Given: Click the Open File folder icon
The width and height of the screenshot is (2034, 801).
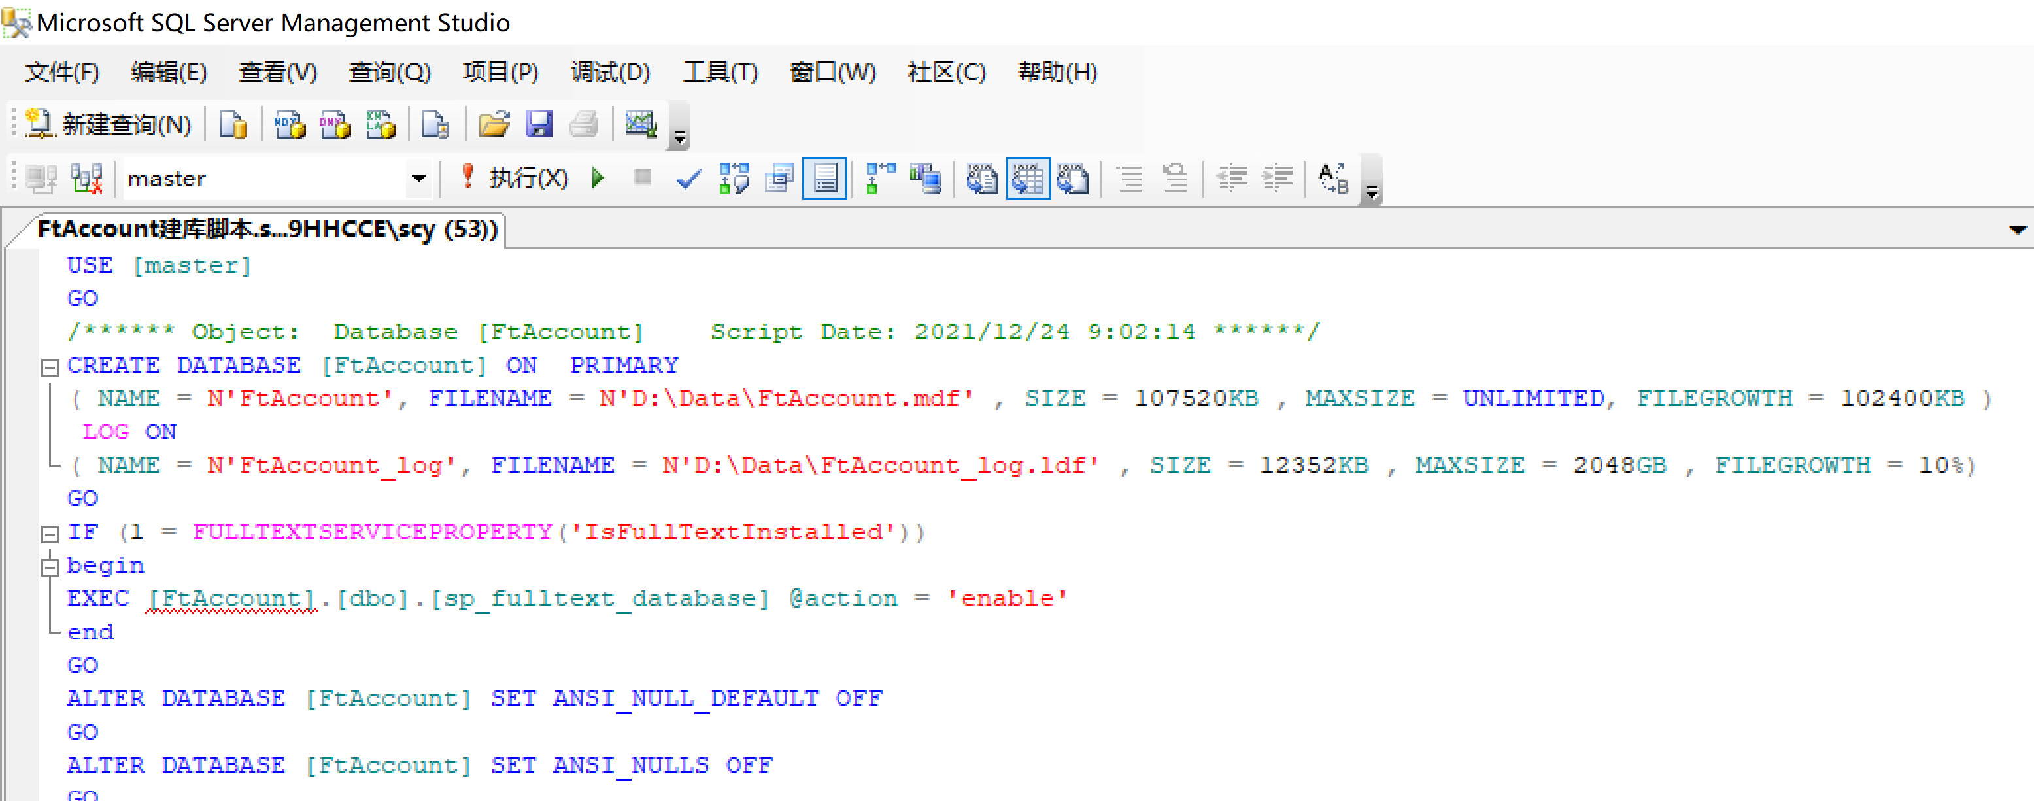Looking at the screenshot, I should (x=494, y=124).
